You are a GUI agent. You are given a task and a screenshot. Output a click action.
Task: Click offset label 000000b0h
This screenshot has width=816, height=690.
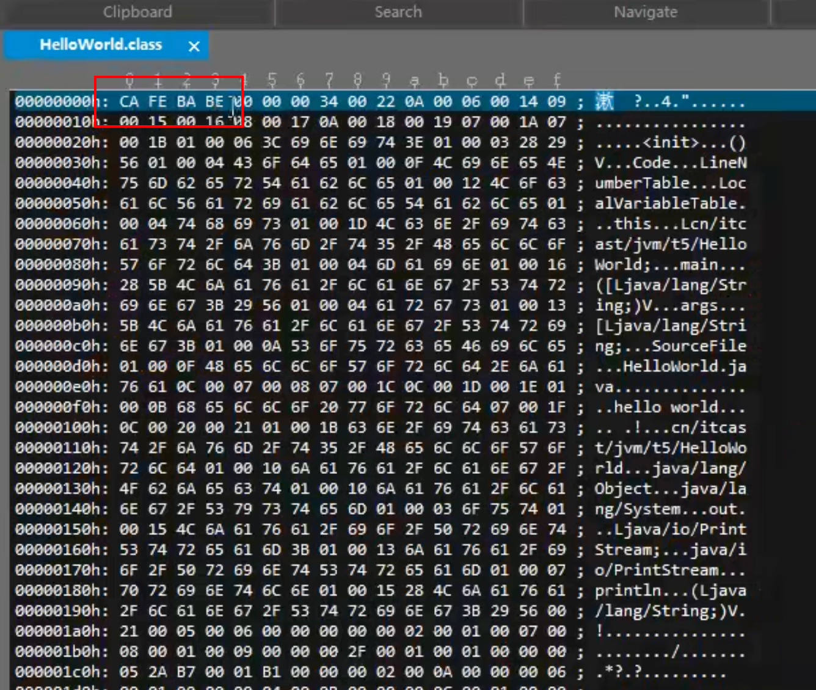coord(62,325)
